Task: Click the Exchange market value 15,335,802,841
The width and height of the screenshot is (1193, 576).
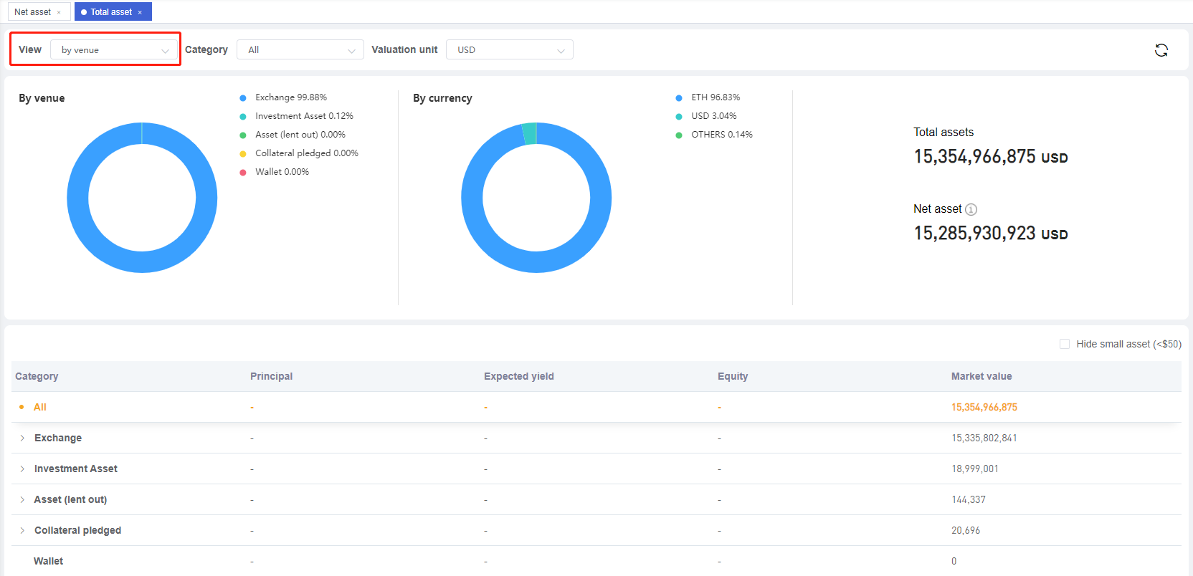Action: pos(984,438)
